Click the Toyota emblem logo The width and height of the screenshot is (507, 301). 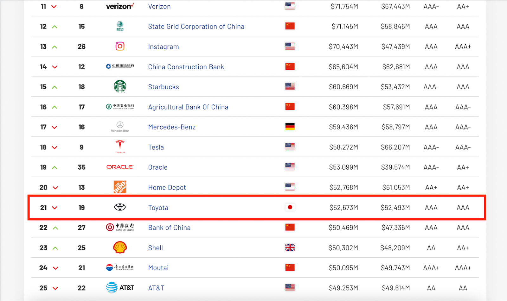click(120, 207)
